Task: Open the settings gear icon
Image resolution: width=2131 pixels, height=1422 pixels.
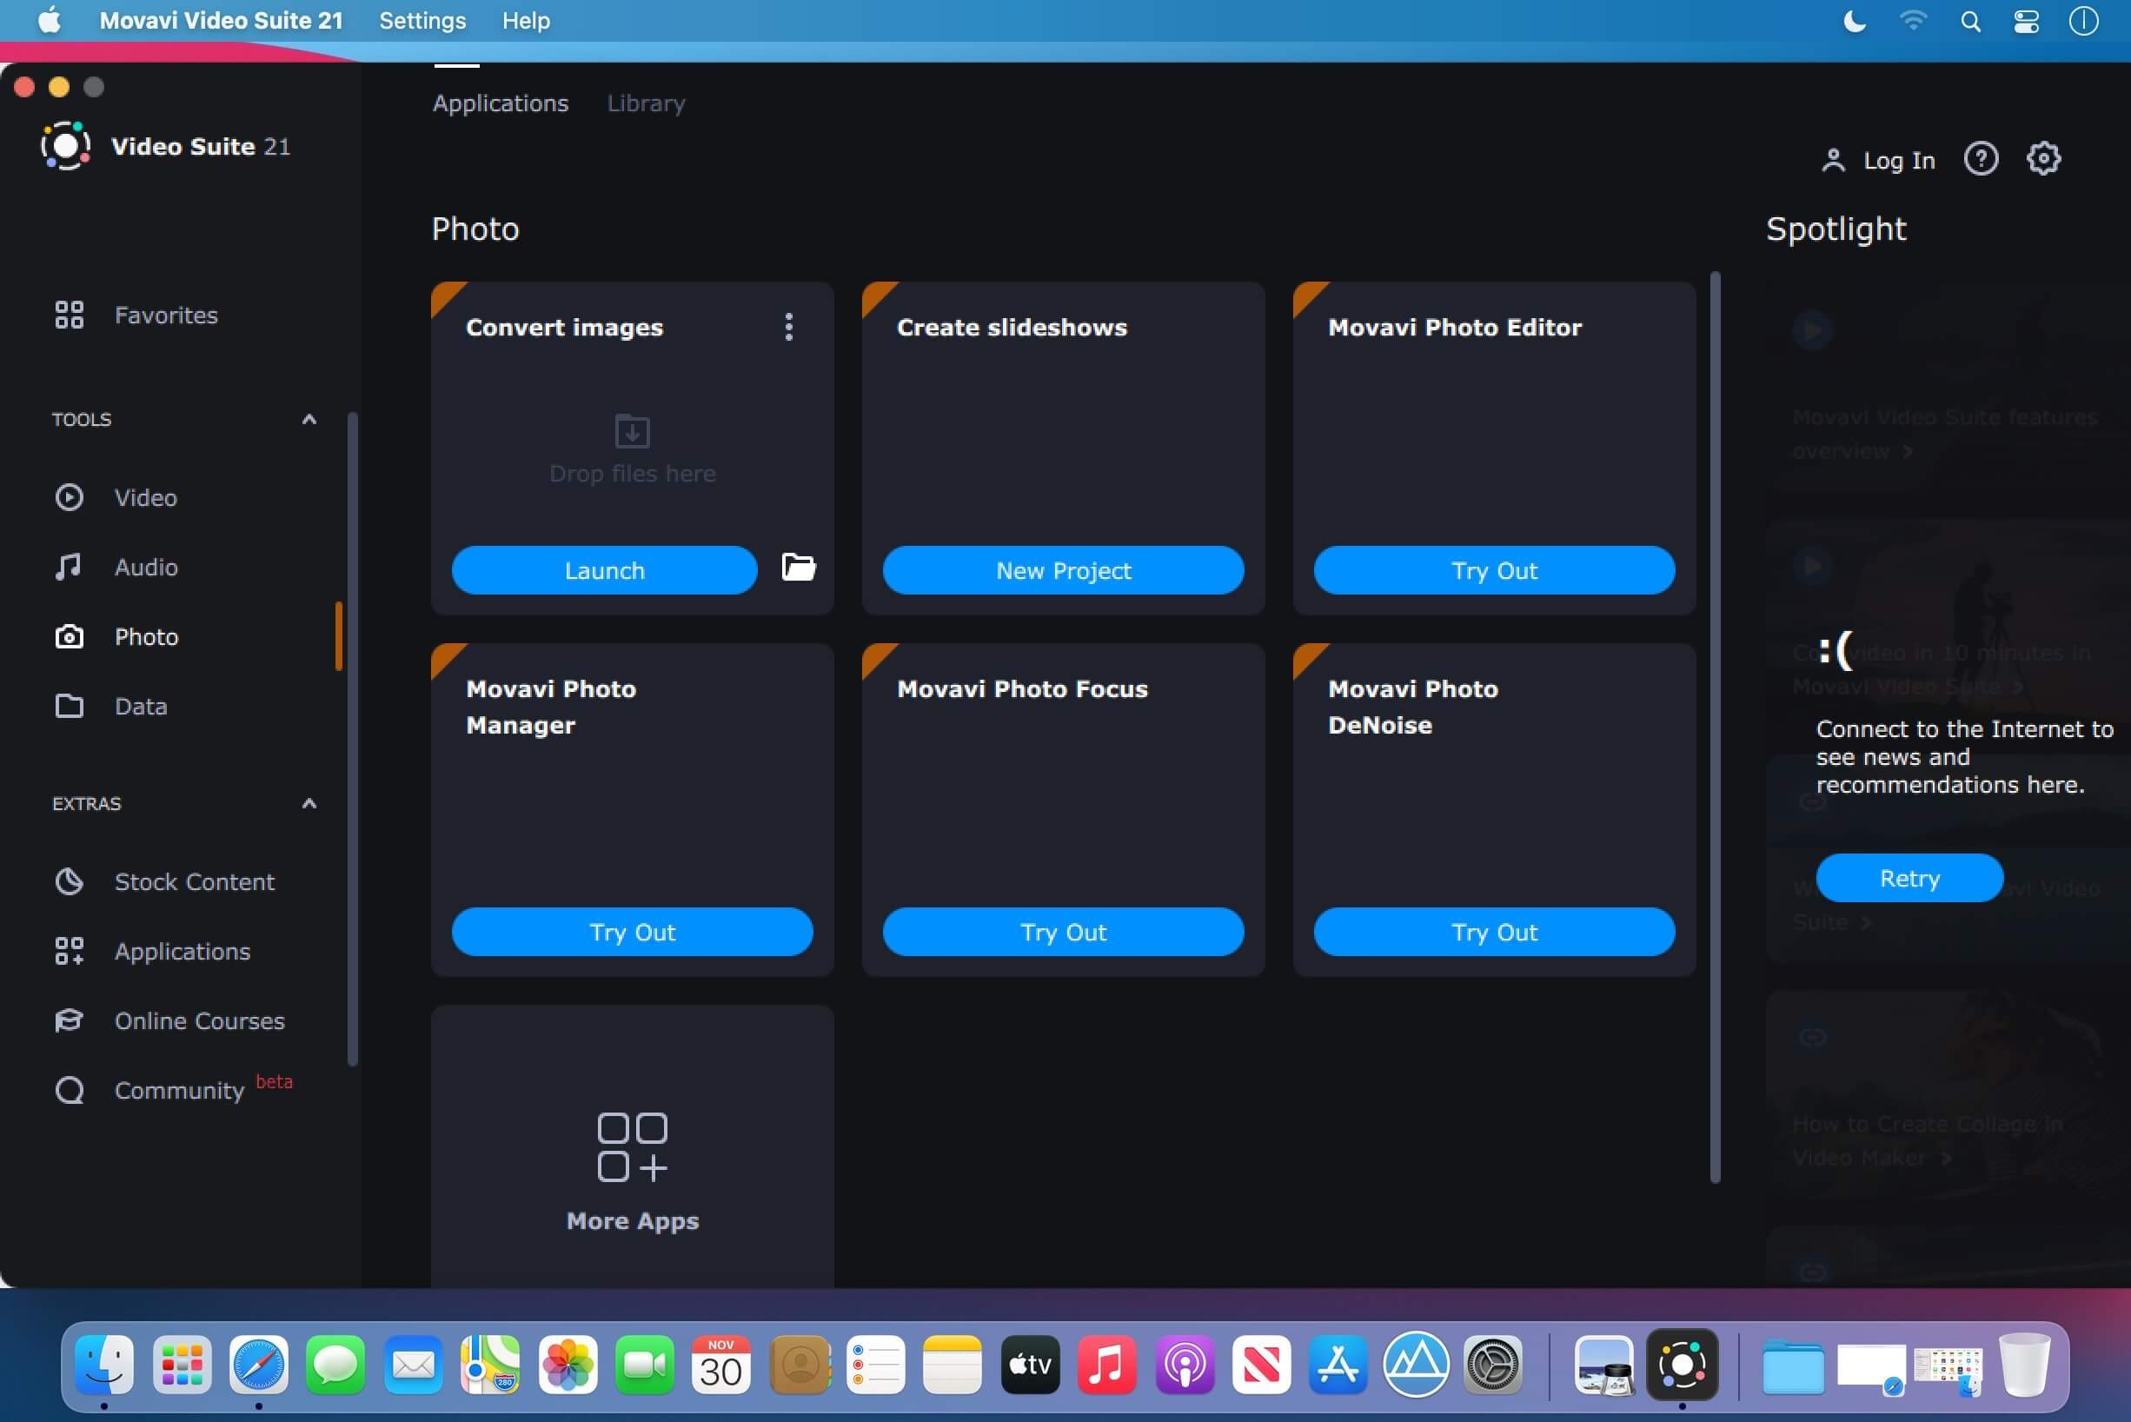Action: click(x=2043, y=160)
